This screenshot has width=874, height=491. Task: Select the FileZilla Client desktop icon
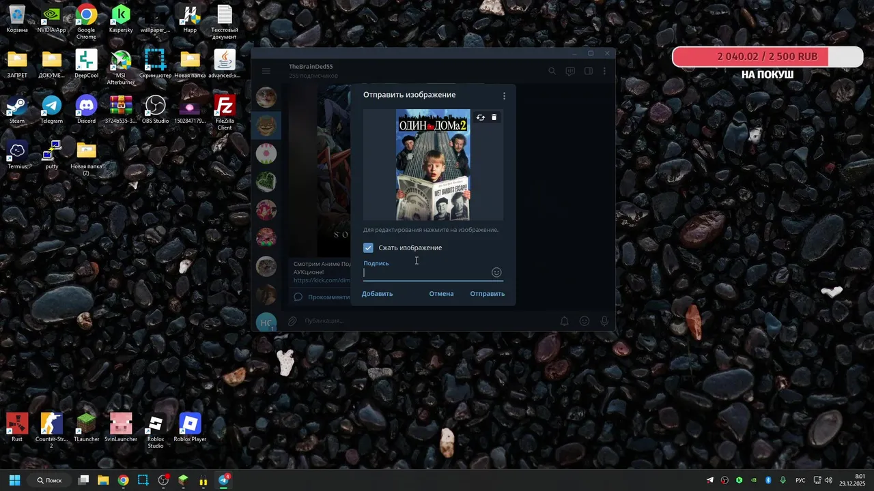225,113
